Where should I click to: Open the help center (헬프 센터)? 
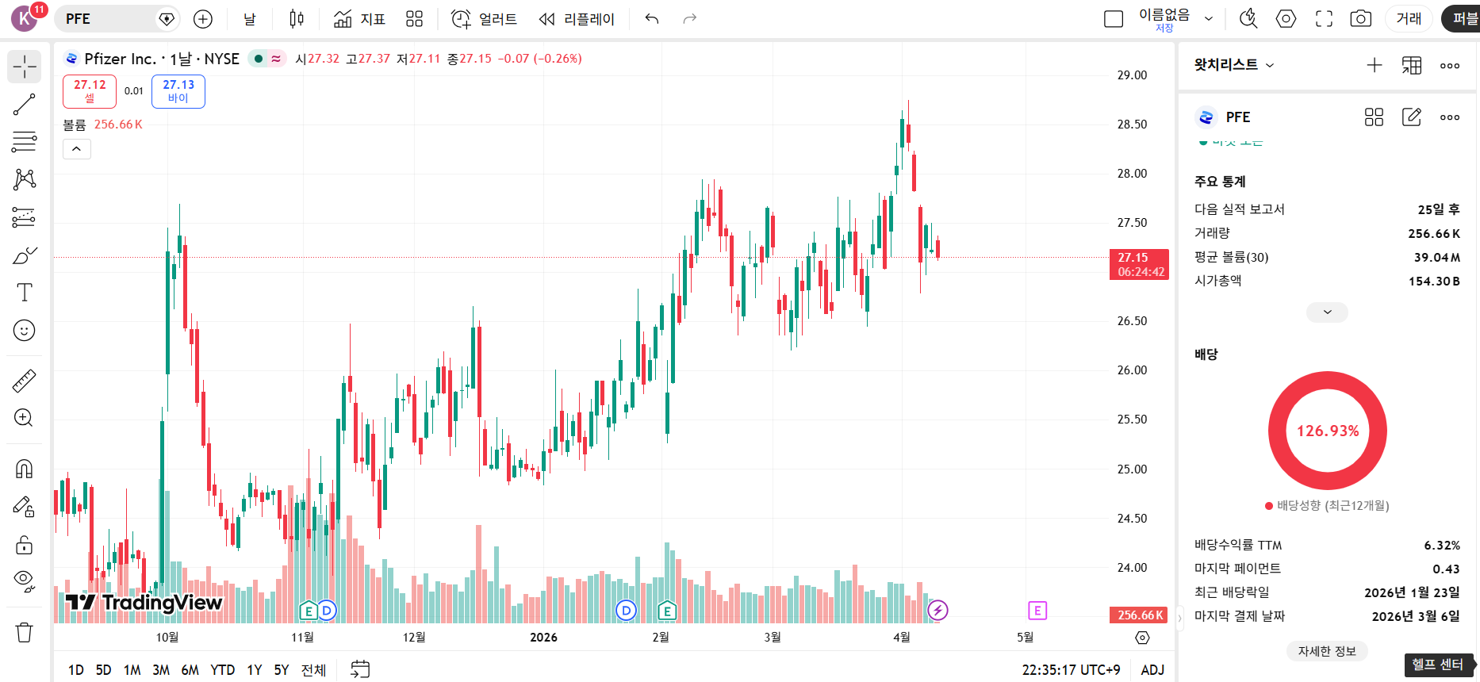pyautogui.click(x=1437, y=665)
